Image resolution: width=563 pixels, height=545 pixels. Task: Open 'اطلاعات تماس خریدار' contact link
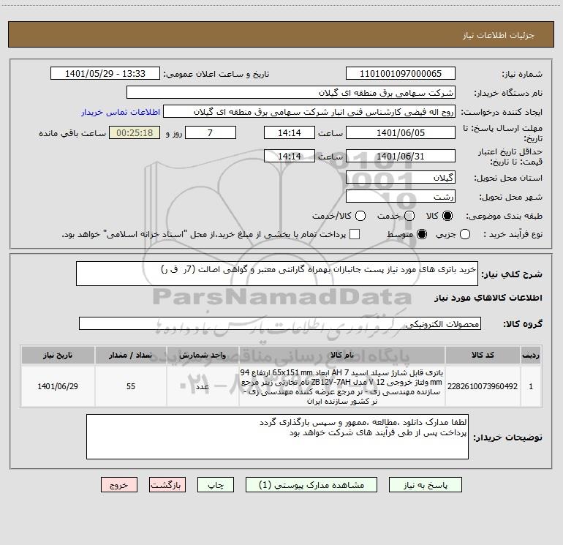coord(121,112)
